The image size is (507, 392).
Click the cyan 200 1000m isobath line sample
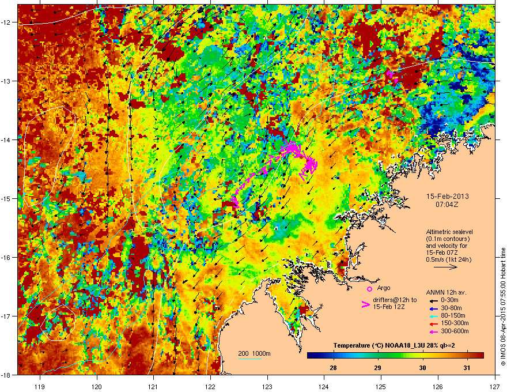pos(249,359)
